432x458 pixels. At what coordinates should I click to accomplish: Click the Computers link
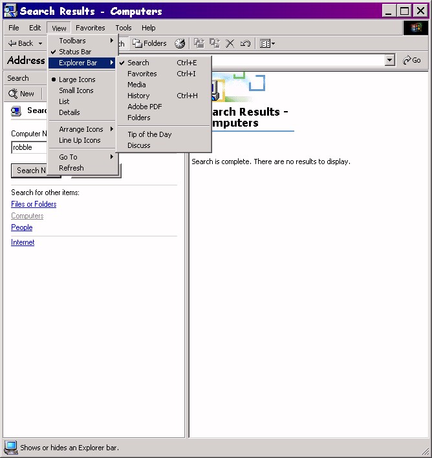tap(27, 216)
